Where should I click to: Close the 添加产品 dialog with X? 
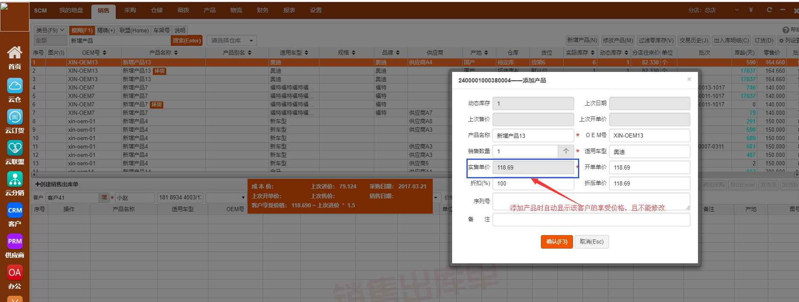[689, 79]
